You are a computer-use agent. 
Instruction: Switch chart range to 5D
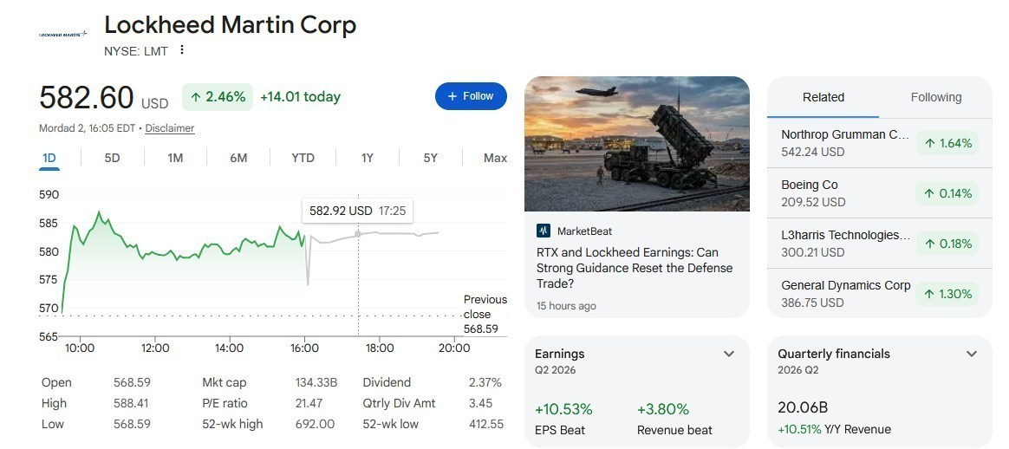112,158
